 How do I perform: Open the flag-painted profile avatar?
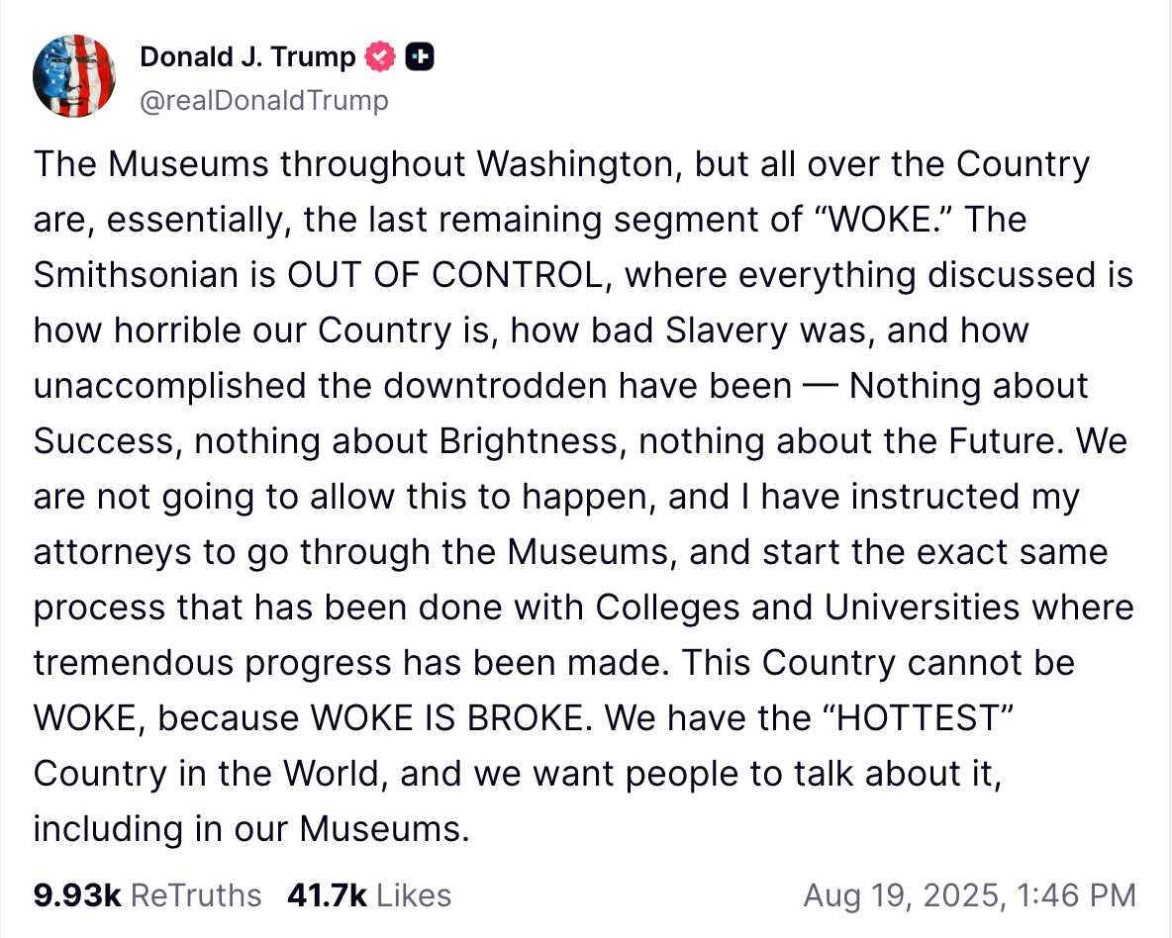[74, 75]
